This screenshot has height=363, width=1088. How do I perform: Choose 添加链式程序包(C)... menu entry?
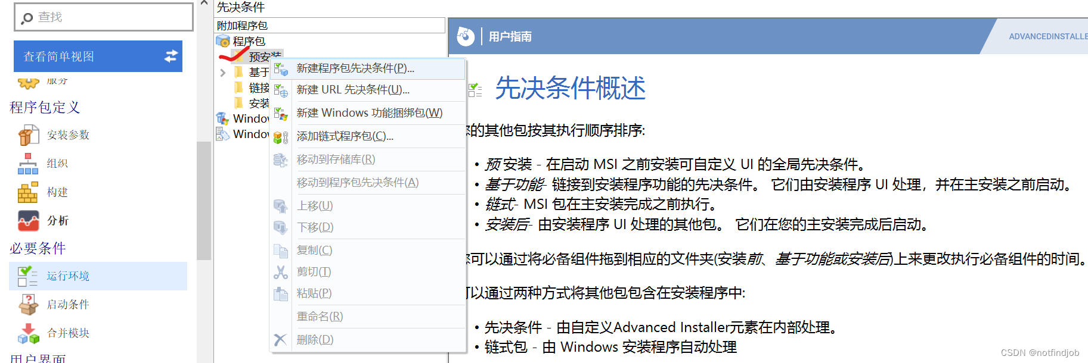[x=368, y=136]
